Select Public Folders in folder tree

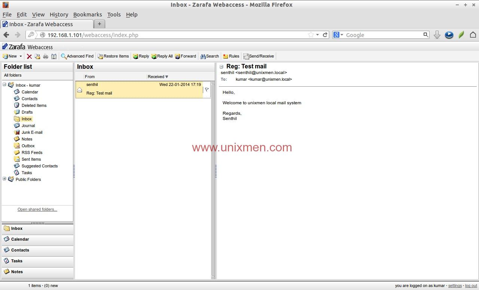pyautogui.click(x=28, y=179)
